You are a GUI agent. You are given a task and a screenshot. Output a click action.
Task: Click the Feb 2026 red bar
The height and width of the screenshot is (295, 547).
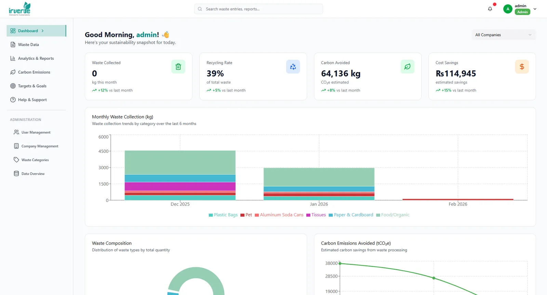coord(458,199)
